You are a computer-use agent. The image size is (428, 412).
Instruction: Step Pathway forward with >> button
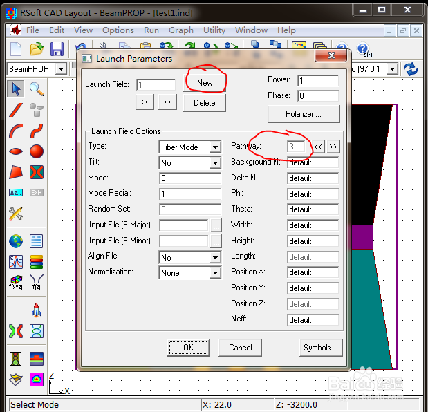333,147
